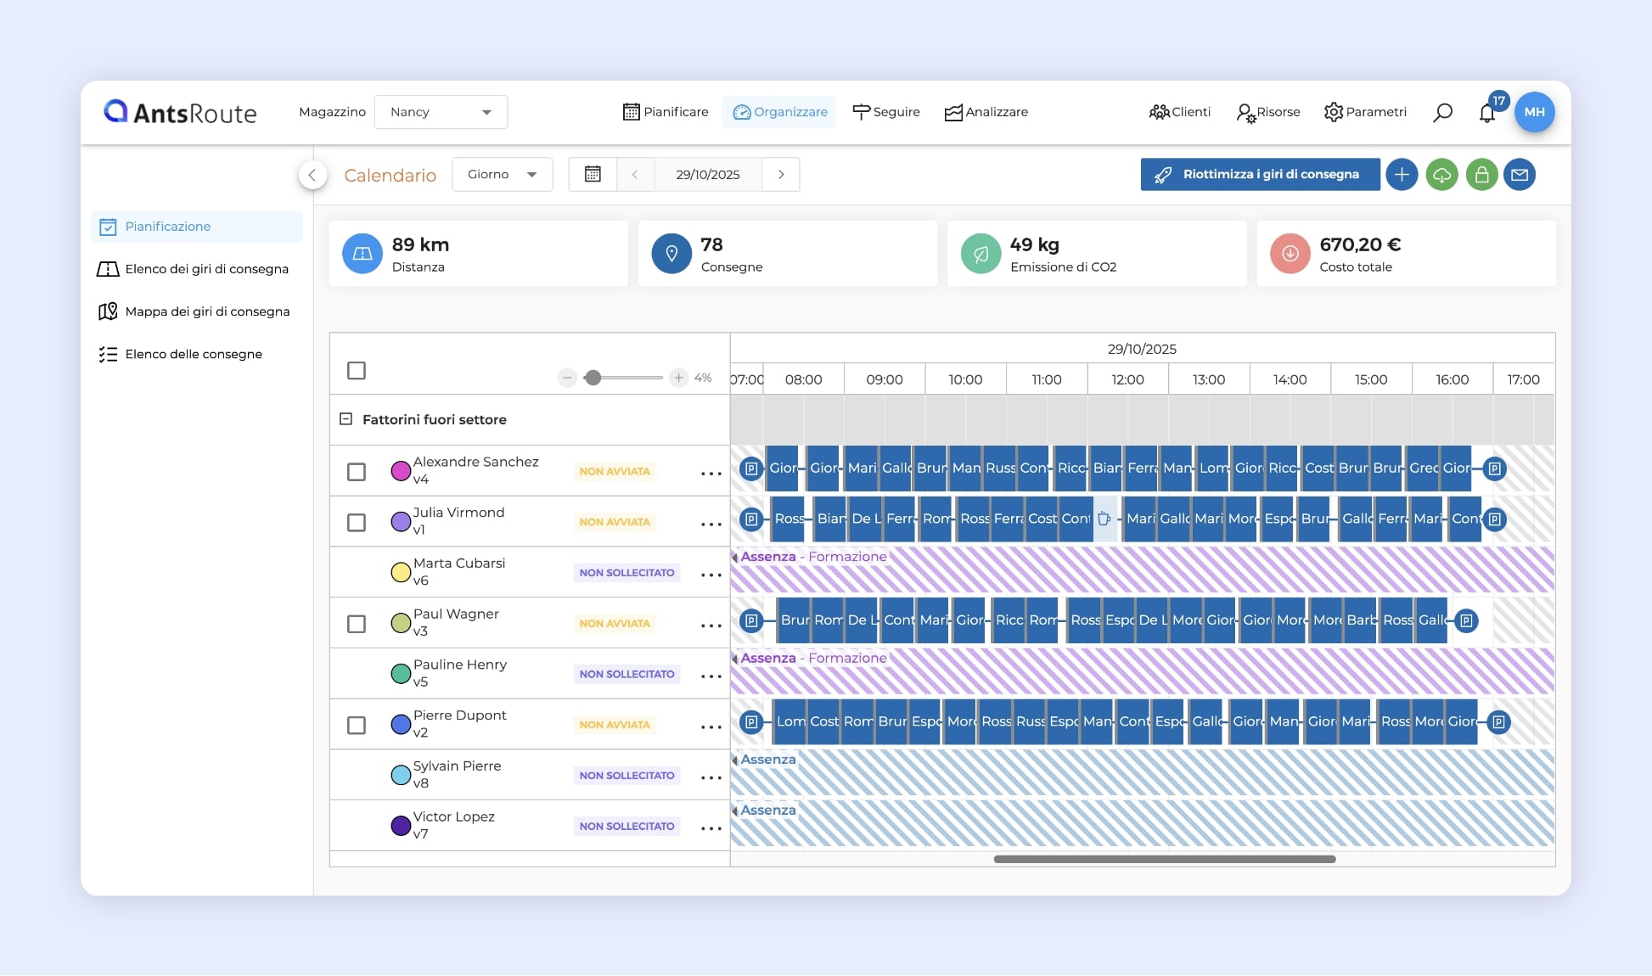Screen dimensions: 1652x976
Task: Collapse the Fattorini fuori settore group
Action: tap(346, 419)
